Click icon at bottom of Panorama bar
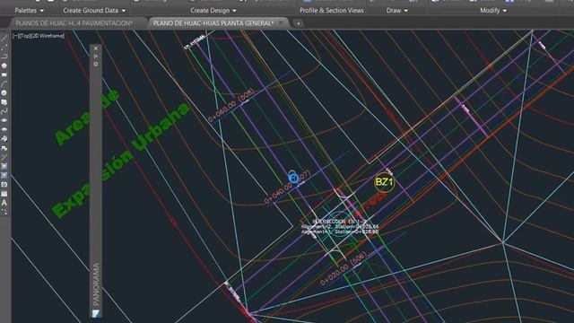 (x=96, y=313)
